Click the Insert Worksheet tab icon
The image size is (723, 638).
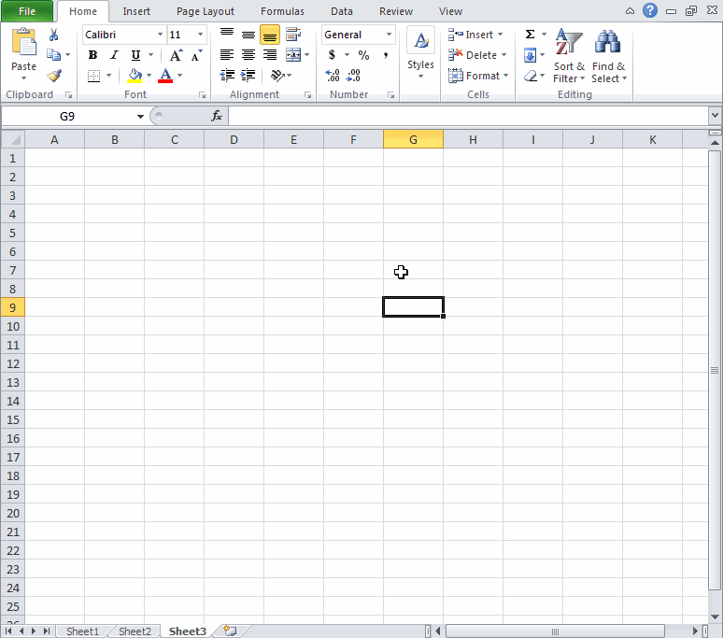click(x=230, y=631)
